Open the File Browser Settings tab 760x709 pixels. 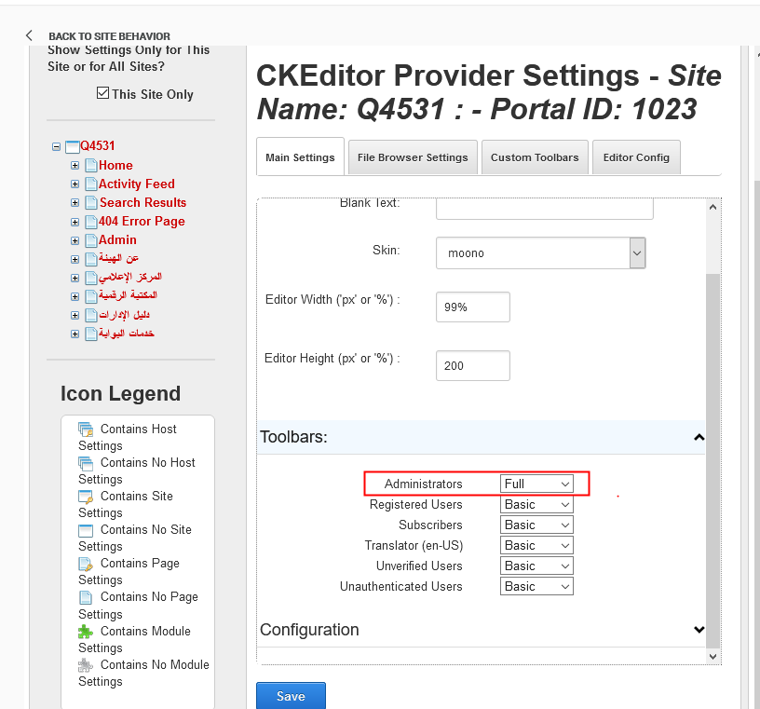coord(413,157)
